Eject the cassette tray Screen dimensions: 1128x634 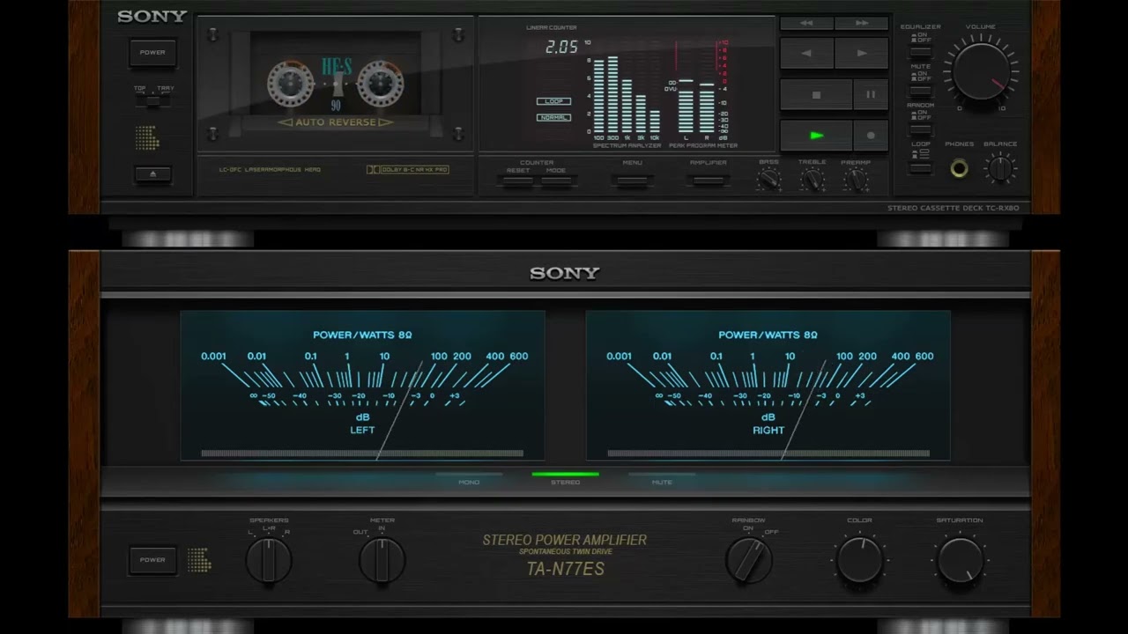(152, 174)
